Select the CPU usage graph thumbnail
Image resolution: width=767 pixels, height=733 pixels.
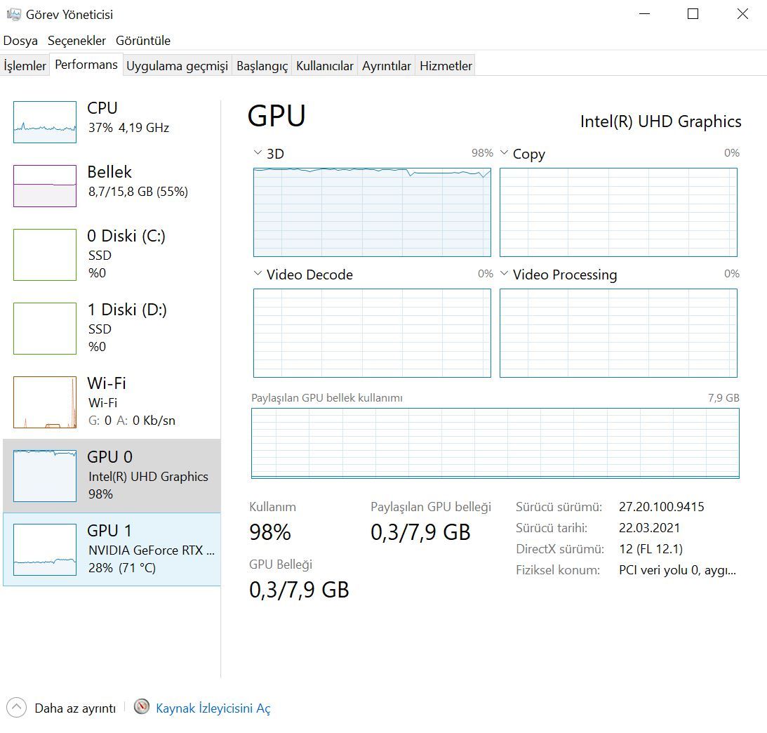[45, 122]
